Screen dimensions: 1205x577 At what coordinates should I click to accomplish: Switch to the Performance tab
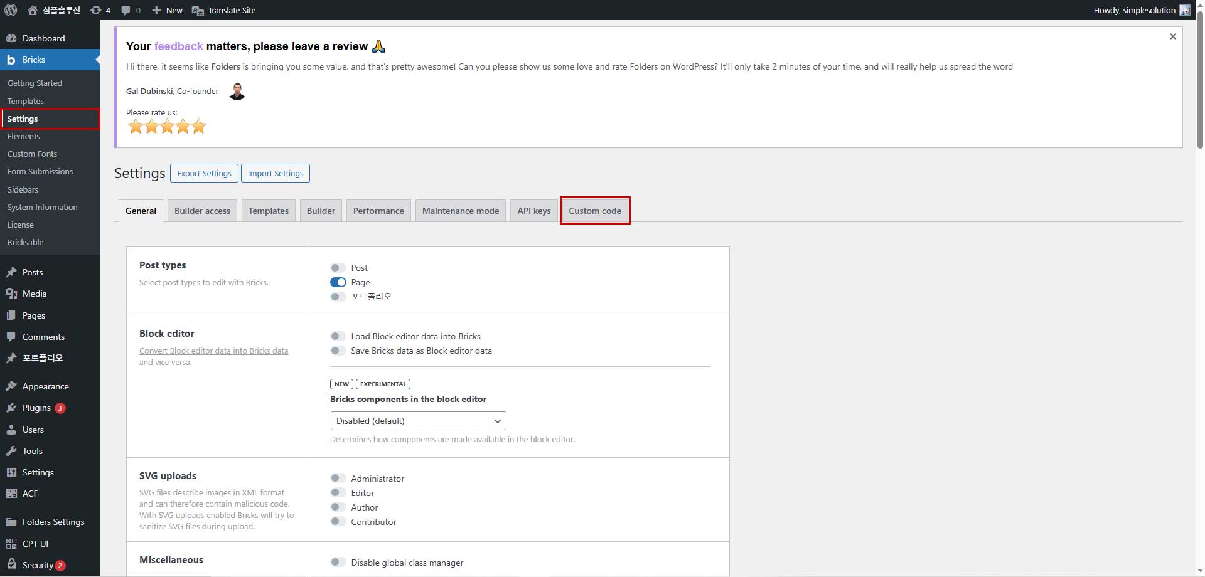[378, 211]
